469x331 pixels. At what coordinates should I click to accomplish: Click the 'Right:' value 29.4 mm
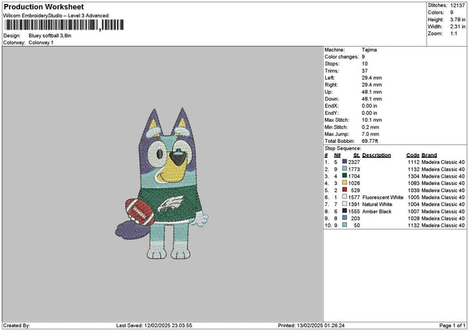(372, 85)
